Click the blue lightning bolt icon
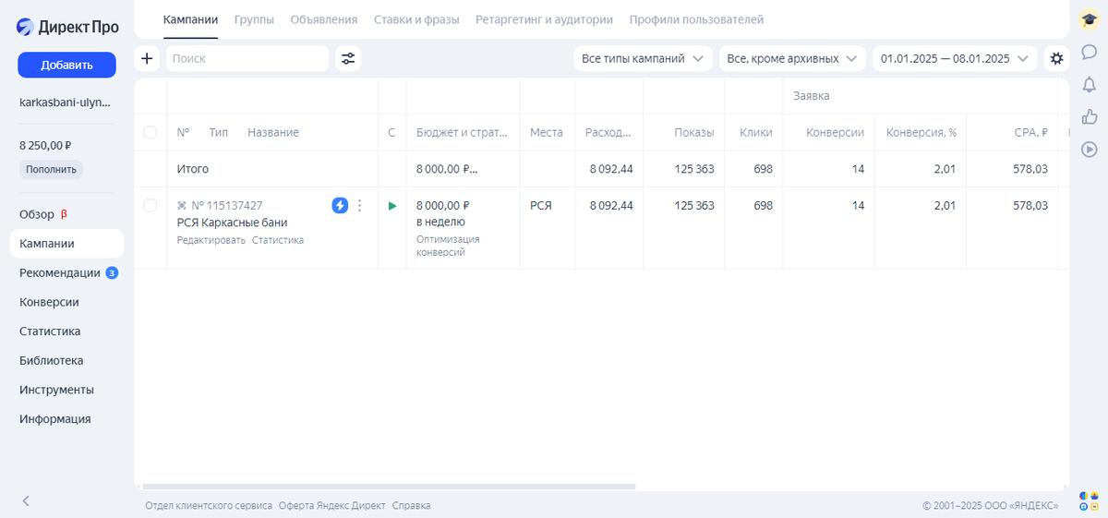 click(340, 205)
